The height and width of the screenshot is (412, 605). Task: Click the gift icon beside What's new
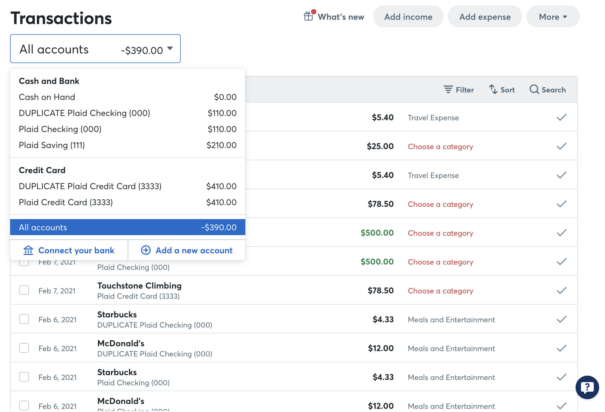(x=308, y=16)
